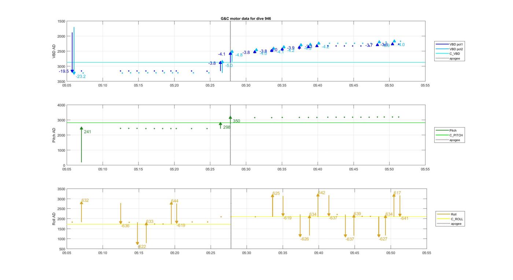
Task: Select the VBD AD axis label
Action: point(54,51)
